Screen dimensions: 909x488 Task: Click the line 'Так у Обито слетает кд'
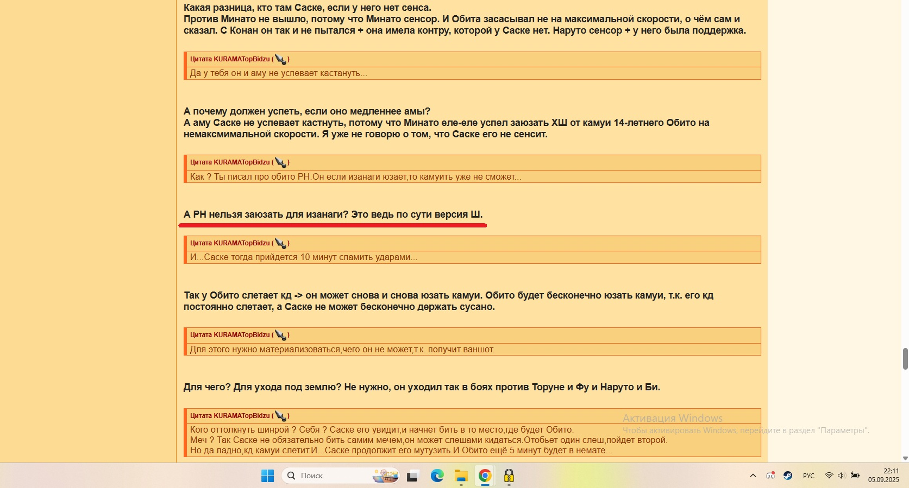[448, 295]
